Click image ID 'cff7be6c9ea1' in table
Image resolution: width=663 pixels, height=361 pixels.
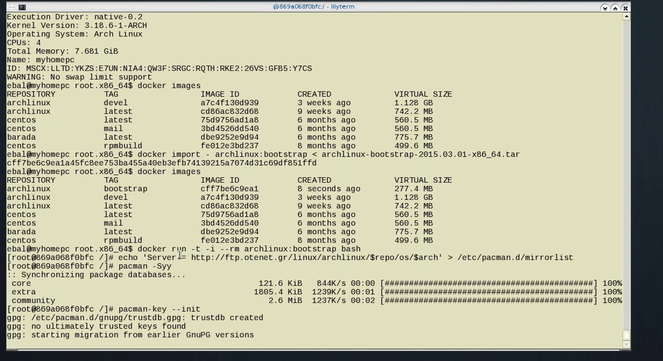coord(230,189)
